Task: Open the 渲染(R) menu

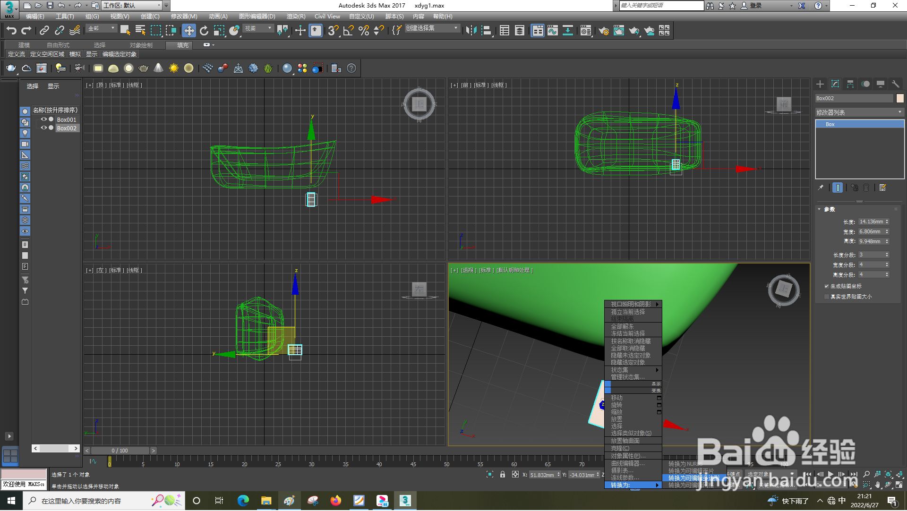Action: (296, 17)
